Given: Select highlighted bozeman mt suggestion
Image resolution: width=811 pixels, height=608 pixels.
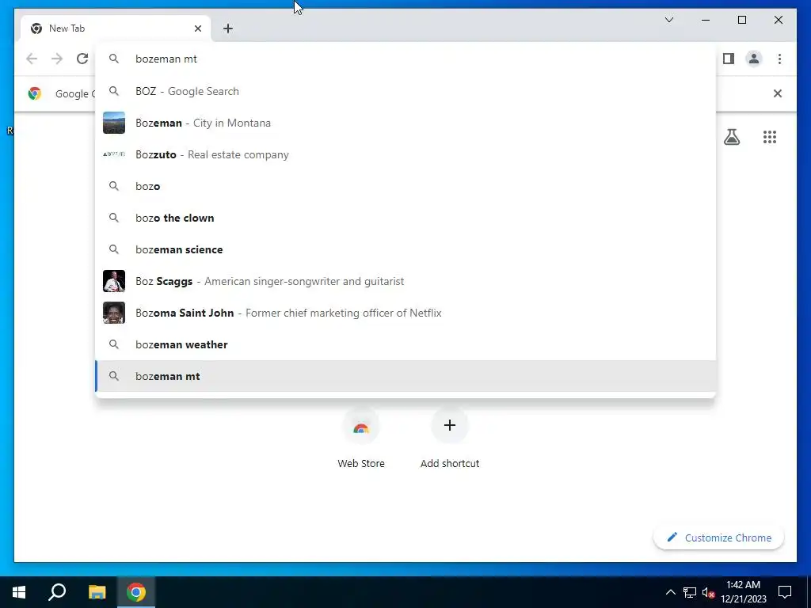Looking at the screenshot, I should pos(405,376).
